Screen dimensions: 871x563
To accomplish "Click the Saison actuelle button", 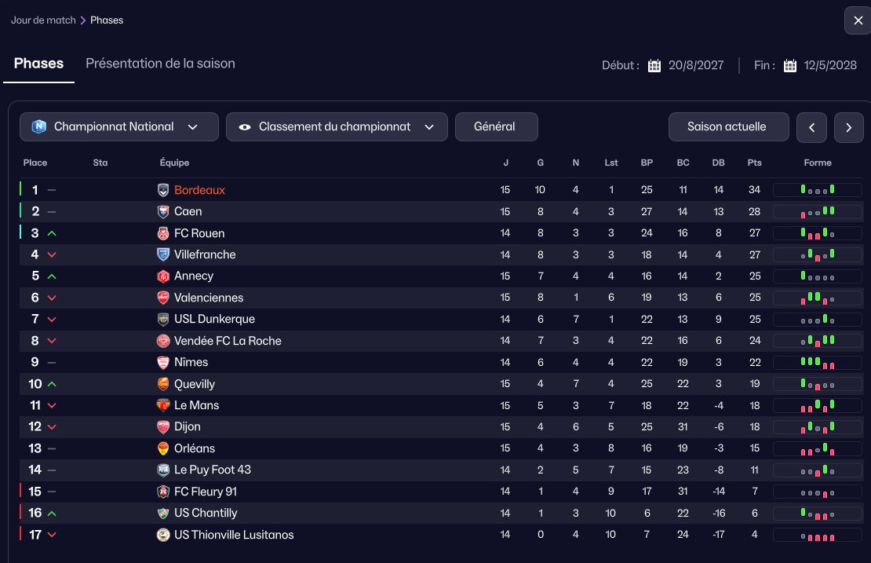I will (728, 126).
